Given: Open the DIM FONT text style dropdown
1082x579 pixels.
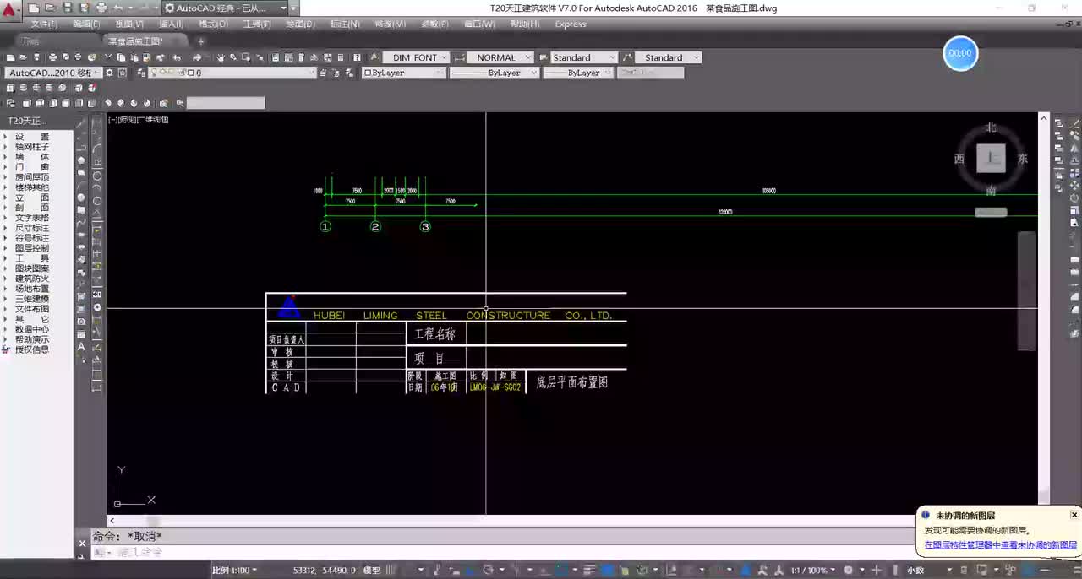Looking at the screenshot, I should [x=416, y=57].
